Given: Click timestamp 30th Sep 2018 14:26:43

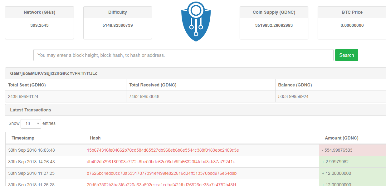Looking at the screenshot, I should coord(32,162).
